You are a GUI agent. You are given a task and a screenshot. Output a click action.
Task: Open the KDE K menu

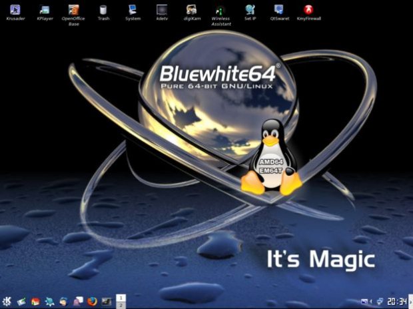pos(7,301)
